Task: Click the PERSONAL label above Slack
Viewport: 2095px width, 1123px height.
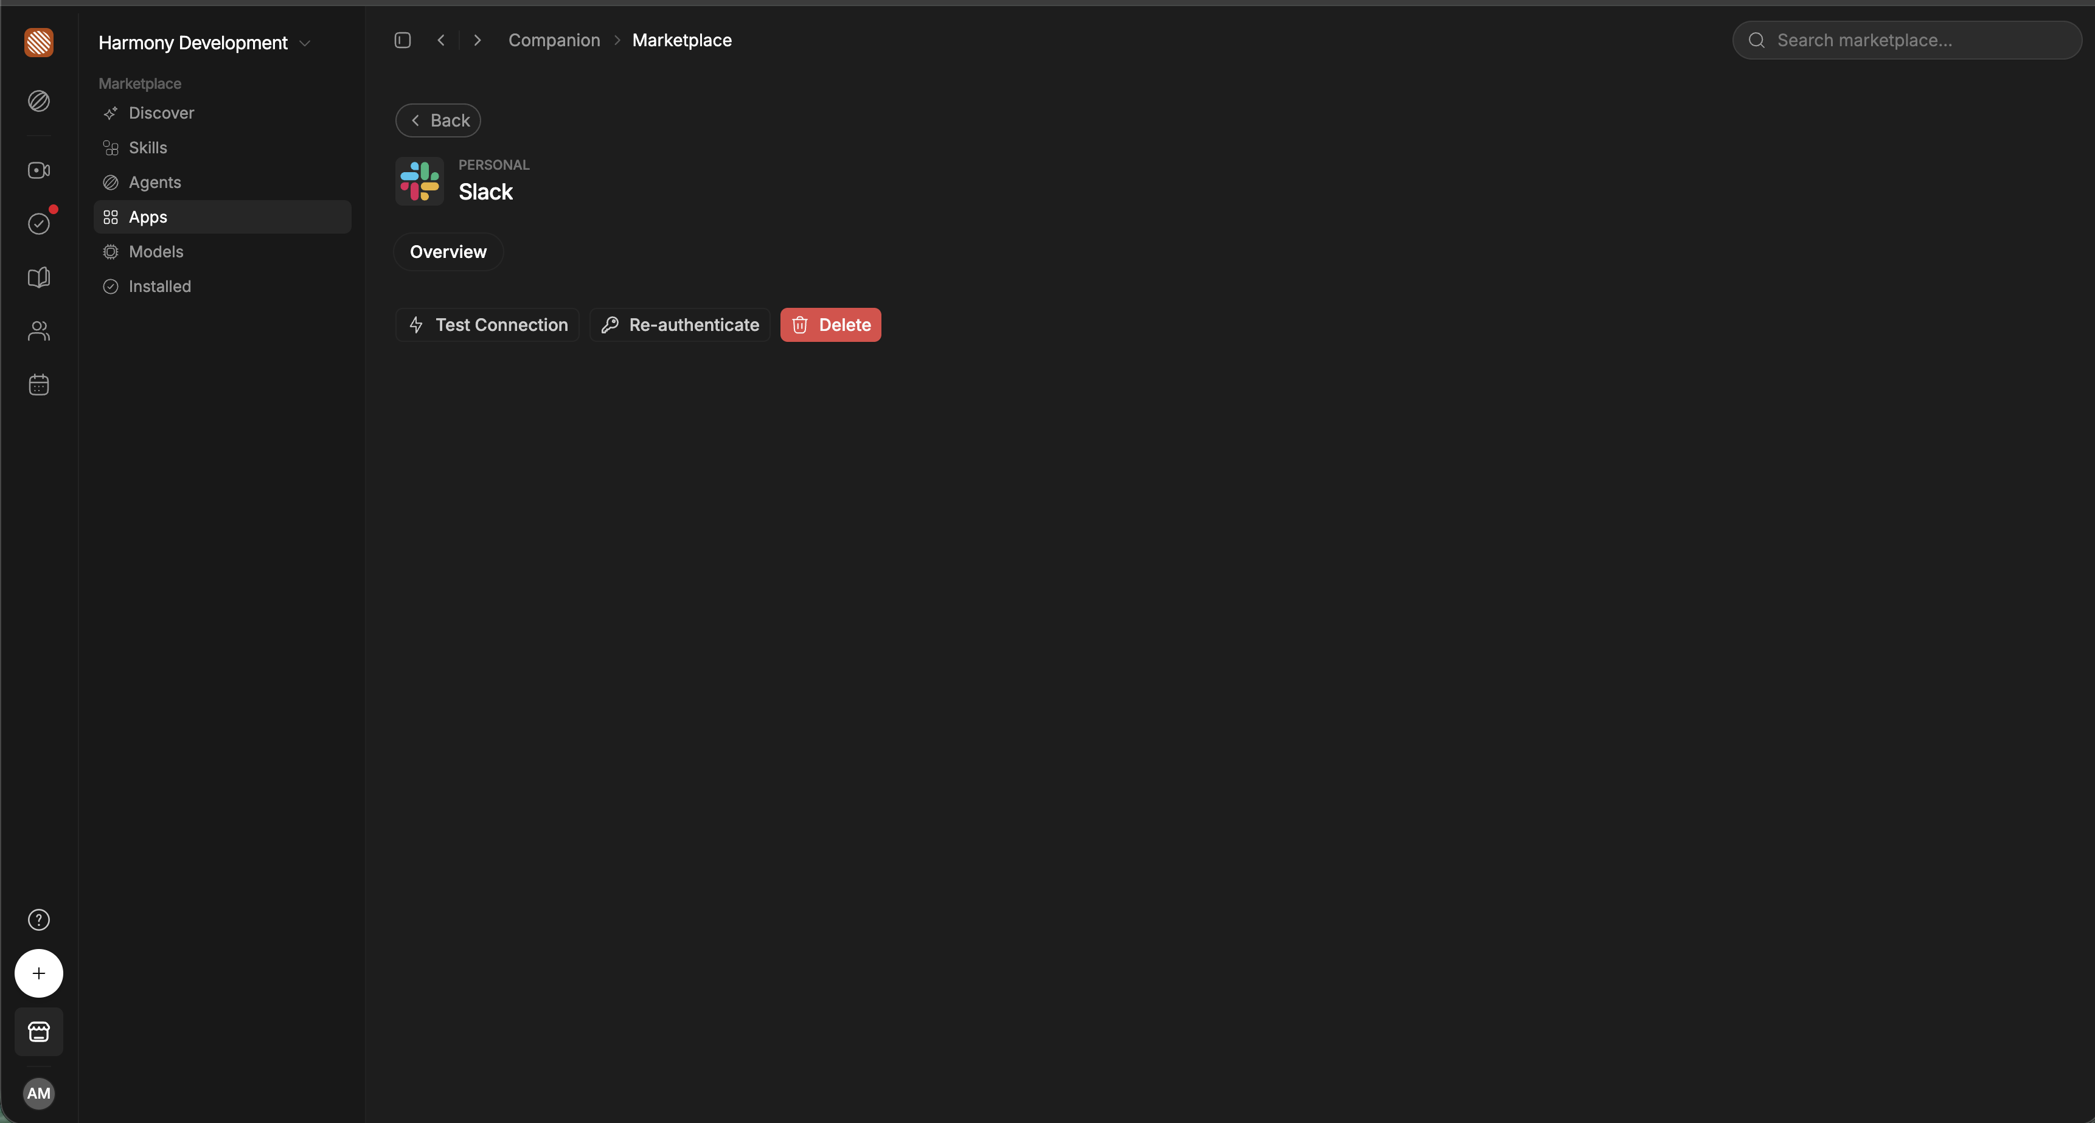Action: (494, 165)
